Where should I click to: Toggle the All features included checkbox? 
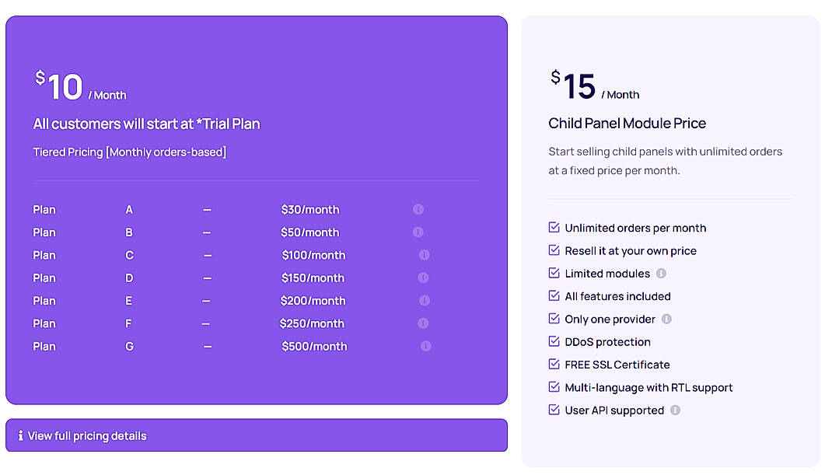point(554,295)
